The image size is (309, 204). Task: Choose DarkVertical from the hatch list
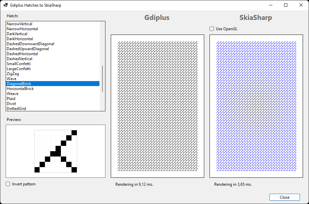(53, 34)
